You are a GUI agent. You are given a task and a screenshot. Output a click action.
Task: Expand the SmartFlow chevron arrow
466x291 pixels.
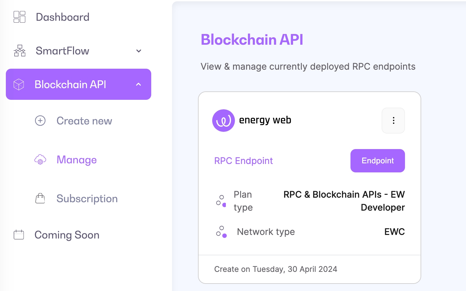139,51
